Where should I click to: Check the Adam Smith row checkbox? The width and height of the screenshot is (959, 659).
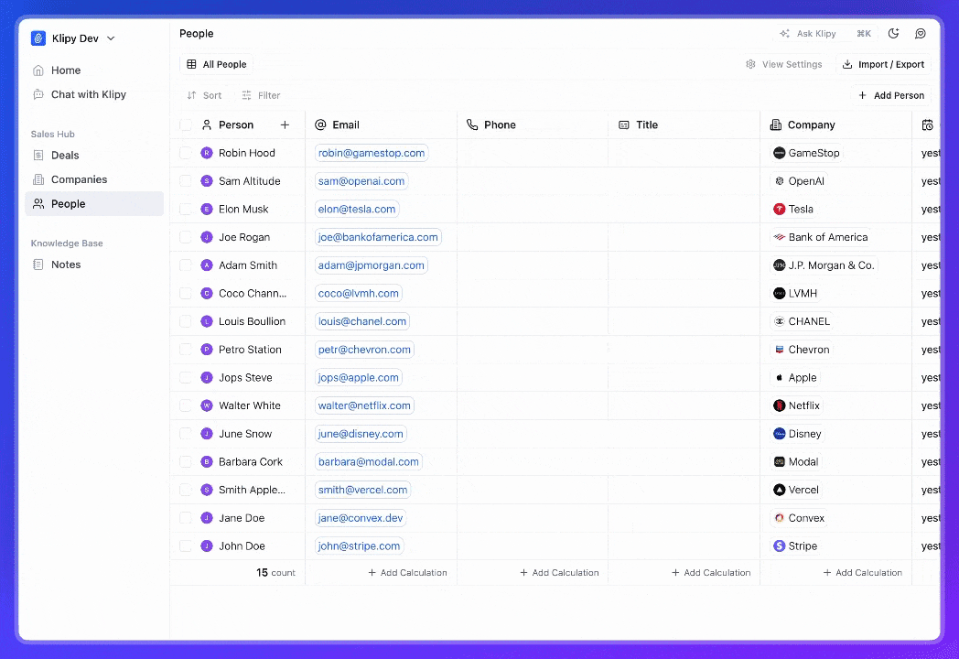(186, 265)
